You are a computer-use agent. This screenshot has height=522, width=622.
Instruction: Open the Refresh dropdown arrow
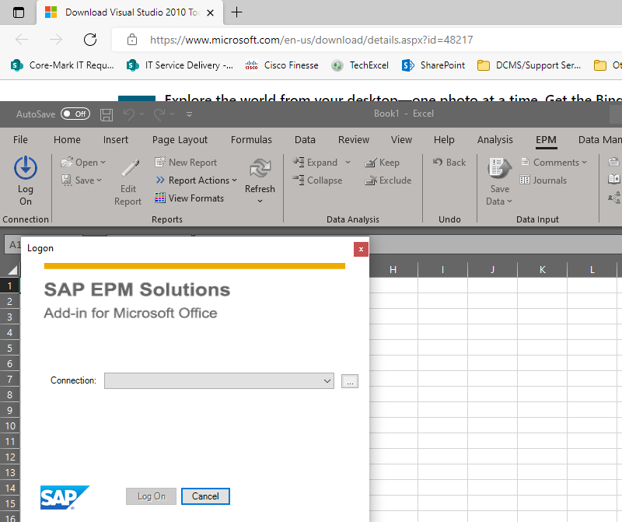pos(260,201)
